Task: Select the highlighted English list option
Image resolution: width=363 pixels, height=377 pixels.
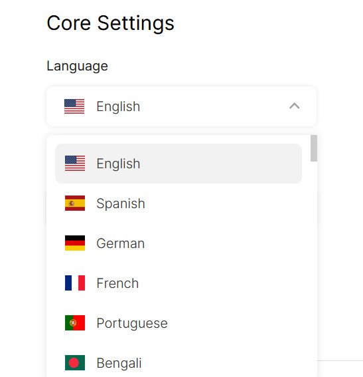Action: pos(179,164)
